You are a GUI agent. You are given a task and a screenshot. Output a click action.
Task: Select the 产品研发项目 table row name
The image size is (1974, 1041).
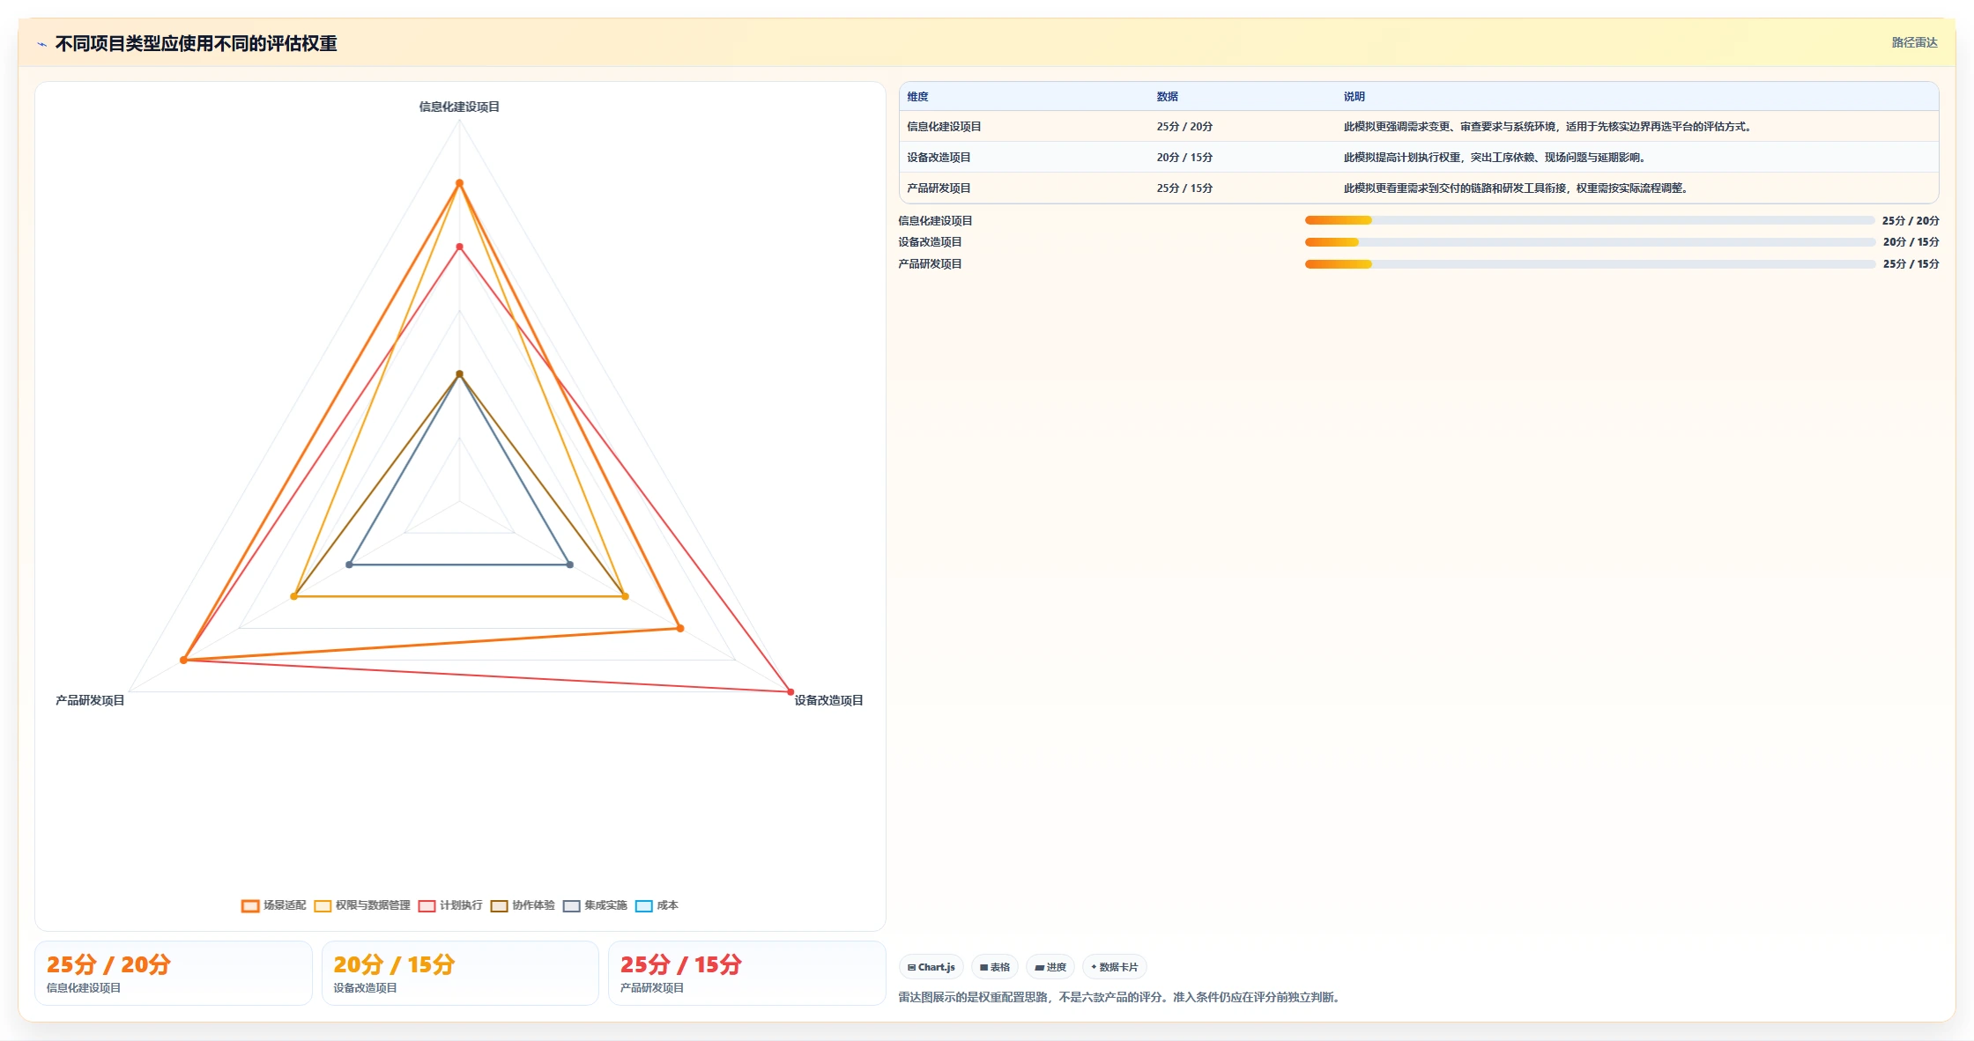pos(939,188)
